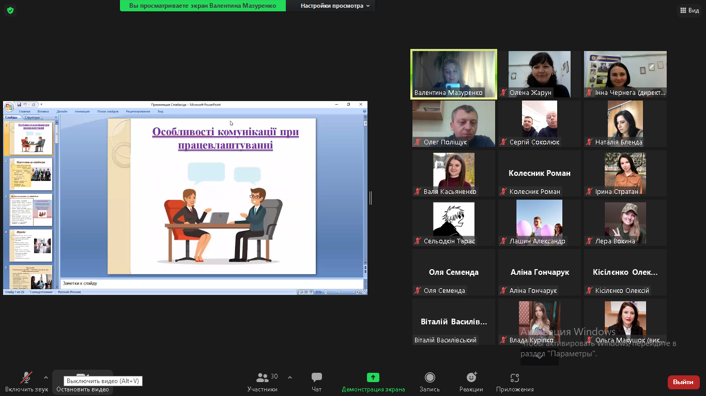Click the PowerPoint help question mark icon
This screenshot has width=706, height=396.
pyautogui.click(x=364, y=111)
